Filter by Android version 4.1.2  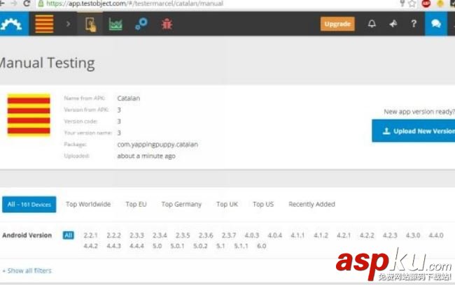point(321,235)
